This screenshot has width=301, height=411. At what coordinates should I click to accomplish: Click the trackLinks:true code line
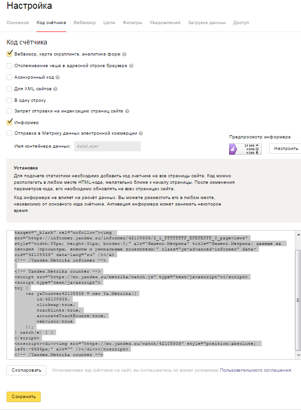point(59,311)
